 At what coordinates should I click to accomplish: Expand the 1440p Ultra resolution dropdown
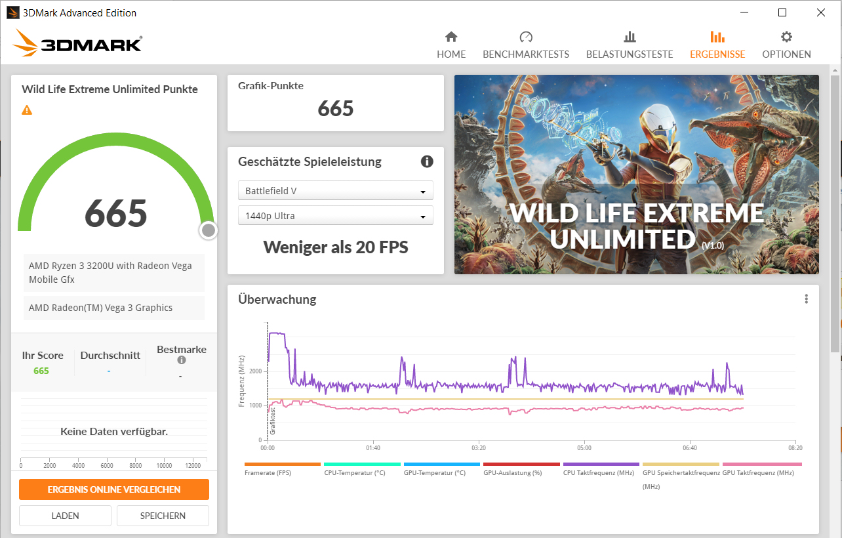click(336, 216)
